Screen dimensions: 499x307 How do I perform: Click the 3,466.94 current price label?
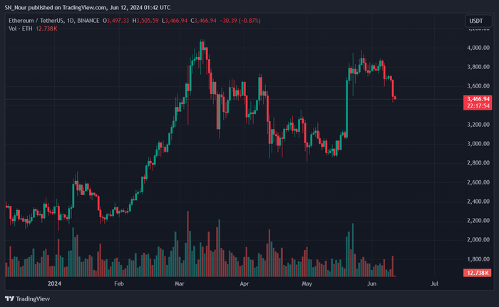pos(478,99)
